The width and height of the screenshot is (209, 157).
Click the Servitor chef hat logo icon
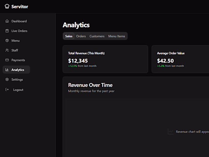click(x=7, y=6)
